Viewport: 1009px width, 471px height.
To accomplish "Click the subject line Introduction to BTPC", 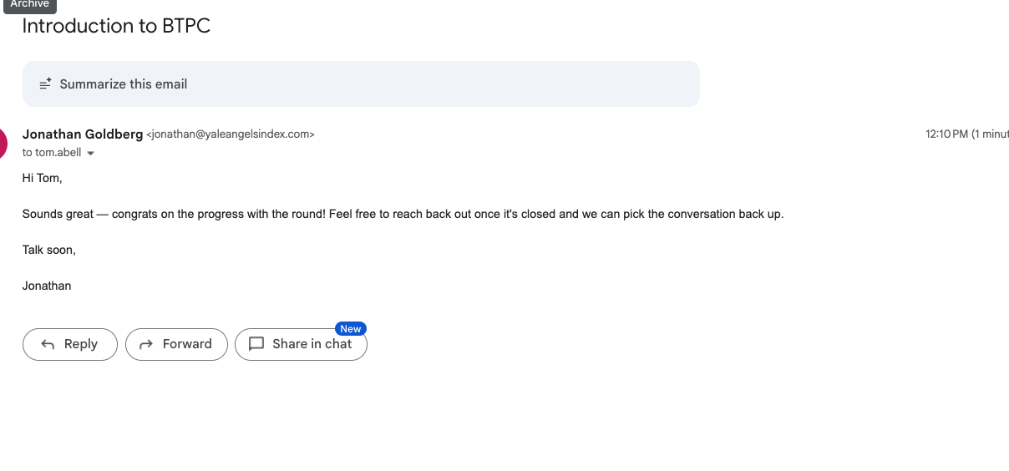I will [116, 26].
